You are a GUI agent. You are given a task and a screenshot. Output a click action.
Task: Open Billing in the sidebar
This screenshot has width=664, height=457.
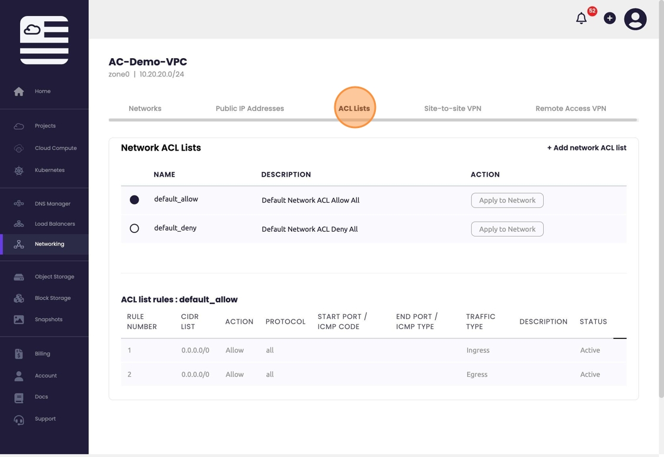click(42, 354)
